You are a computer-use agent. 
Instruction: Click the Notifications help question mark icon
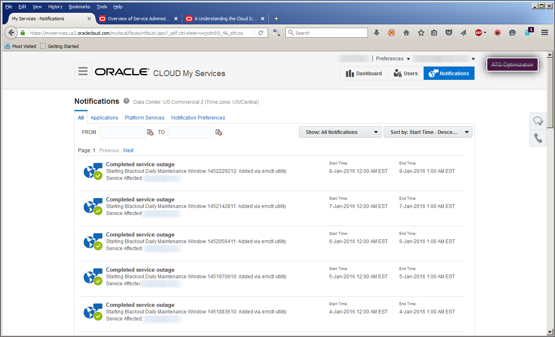click(126, 101)
